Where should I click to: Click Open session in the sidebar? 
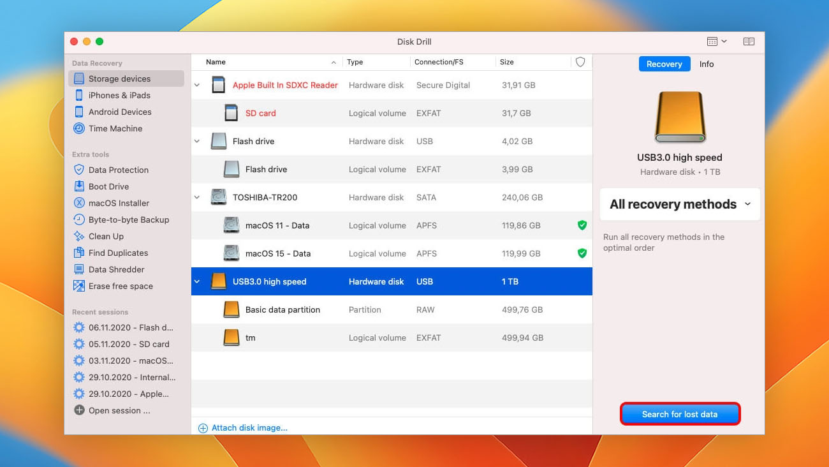[119, 410]
